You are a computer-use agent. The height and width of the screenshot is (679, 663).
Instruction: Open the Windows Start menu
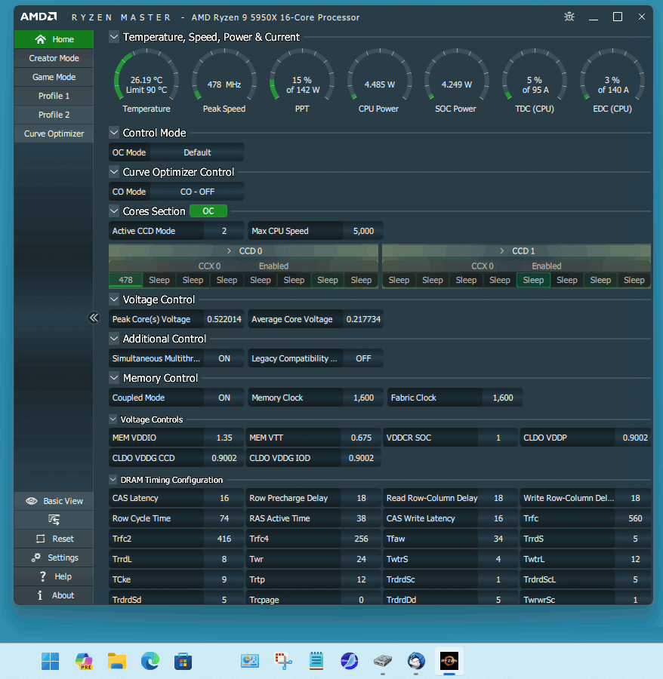(x=51, y=661)
